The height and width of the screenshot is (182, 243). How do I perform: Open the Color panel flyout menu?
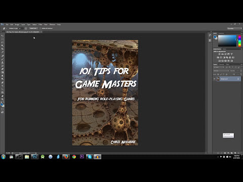[x=241, y=33]
